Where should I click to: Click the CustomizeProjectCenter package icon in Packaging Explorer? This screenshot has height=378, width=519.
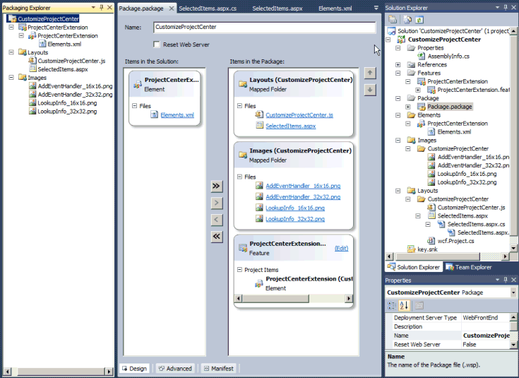(13, 19)
